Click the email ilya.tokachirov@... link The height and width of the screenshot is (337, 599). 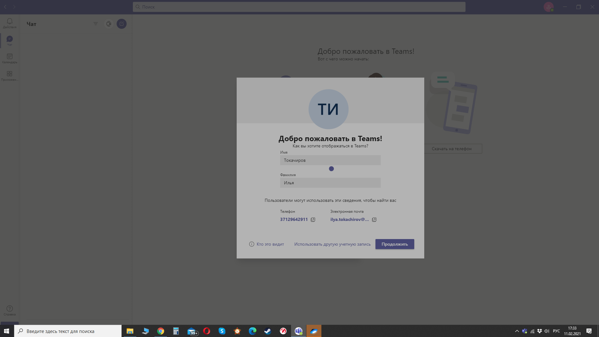coord(350,219)
